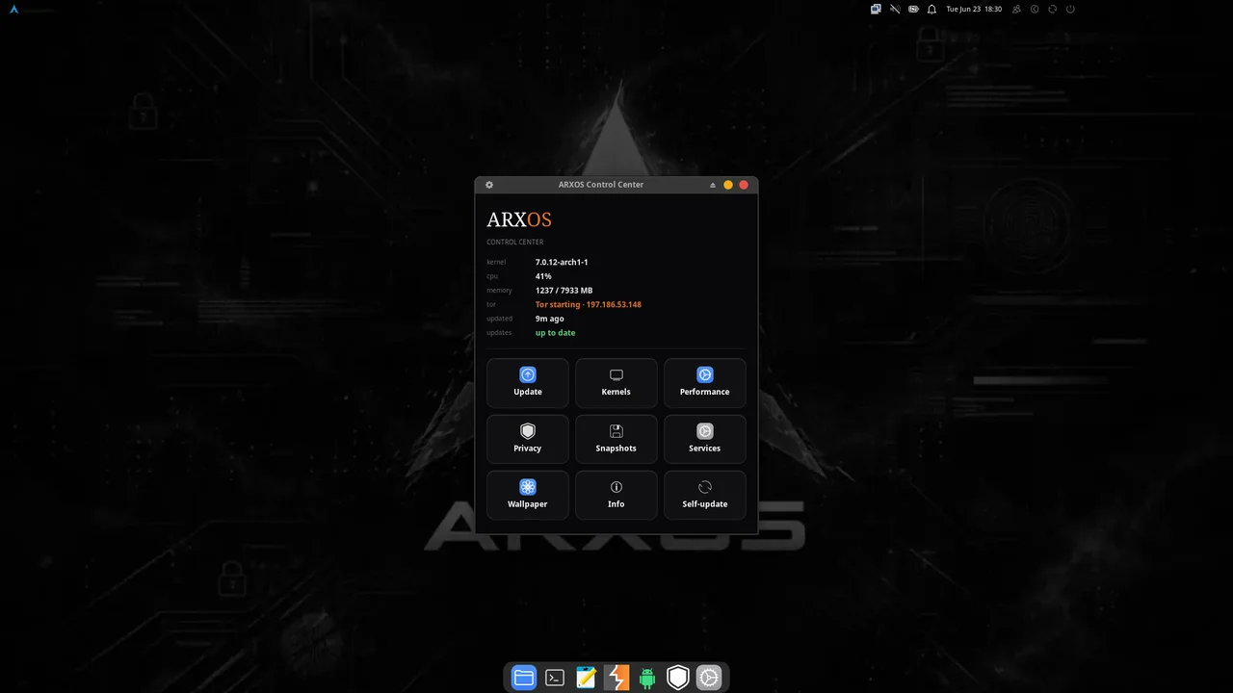Click the power icon in top panel

[x=1071, y=9]
